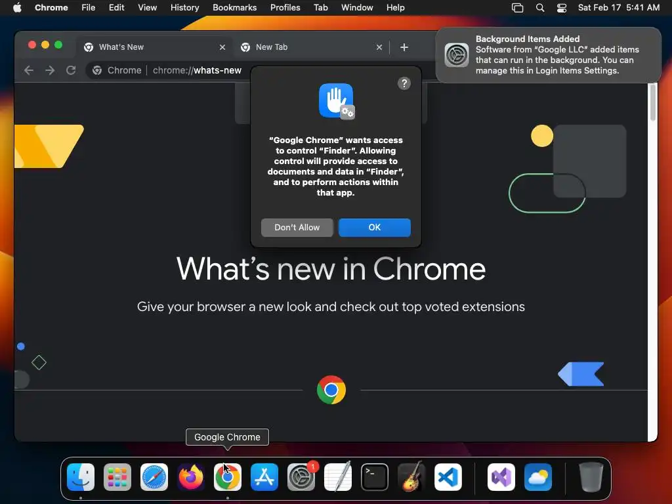The width and height of the screenshot is (672, 504).
Task: Open the Apple menu
Action: click(x=17, y=8)
